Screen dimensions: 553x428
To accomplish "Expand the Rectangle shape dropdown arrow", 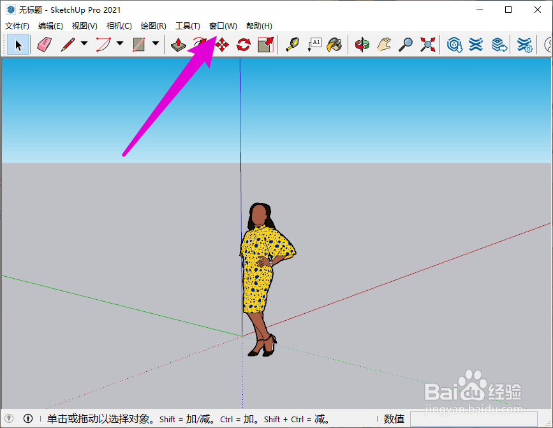I will coord(155,45).
